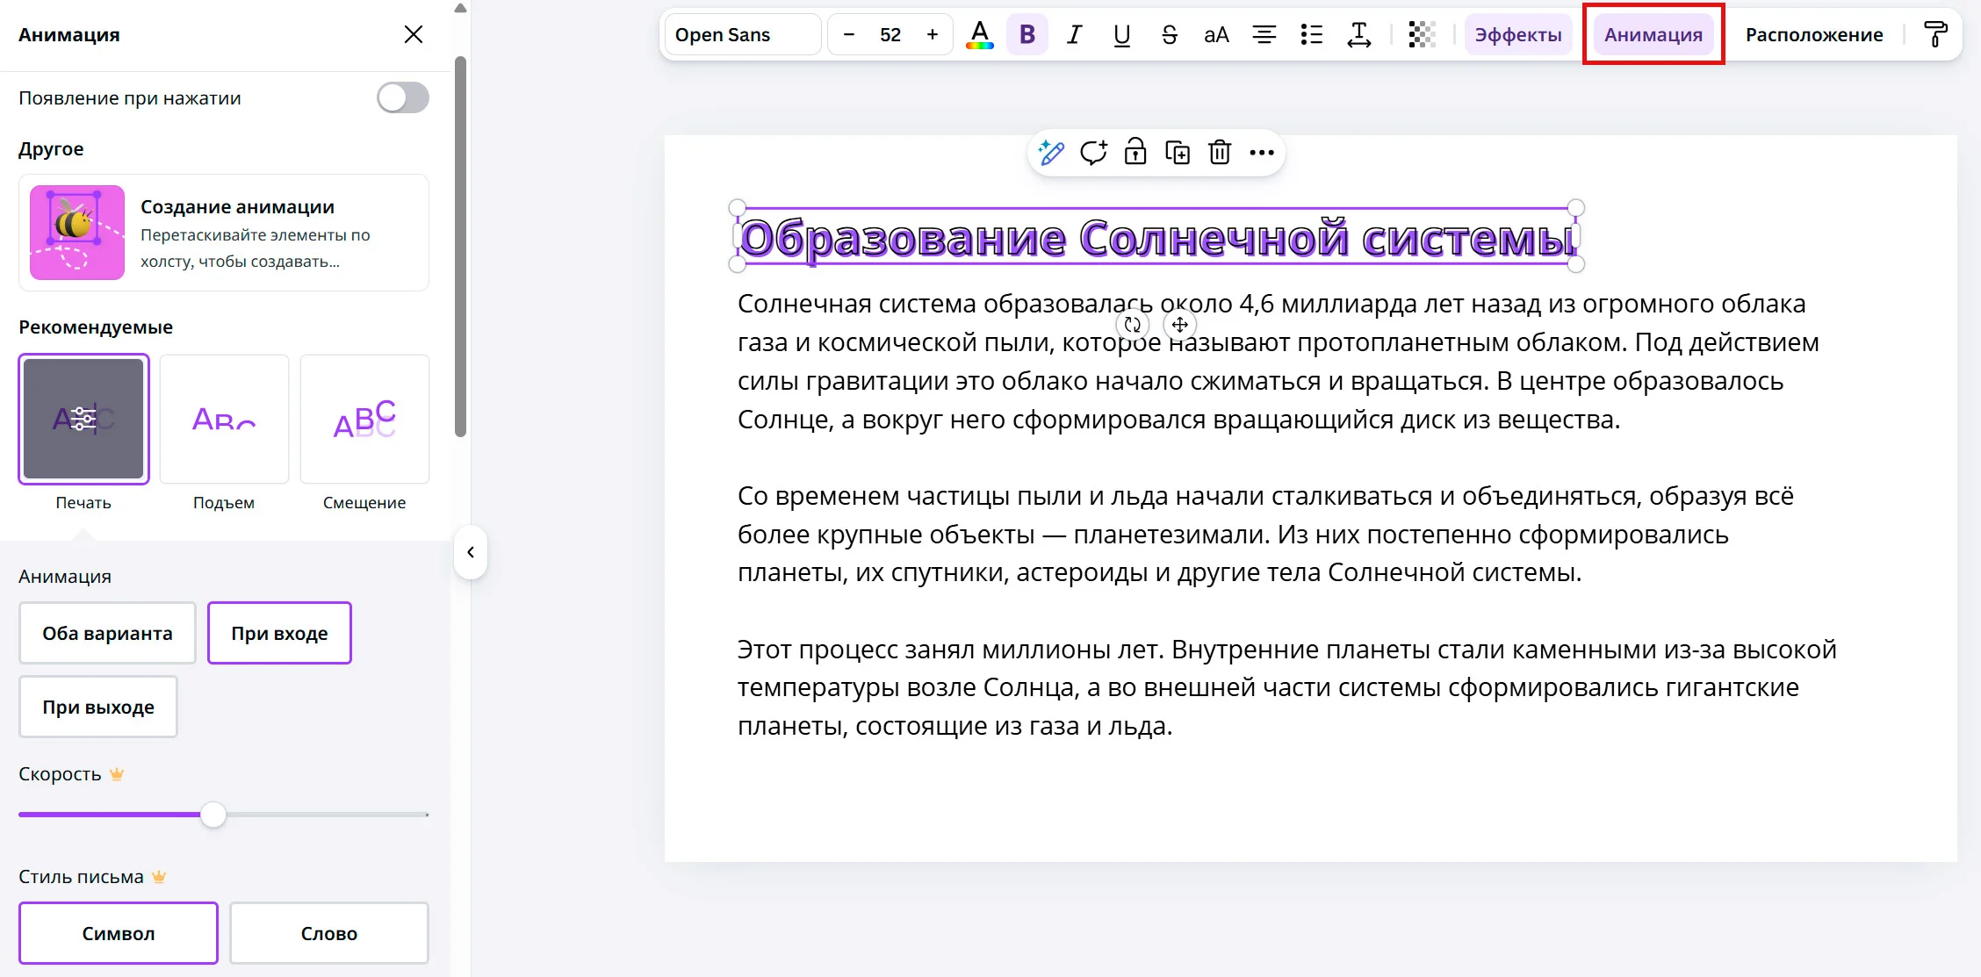Open the Расположение menu
This screenshot has height=977, width=1981.
pos(1814,35)
